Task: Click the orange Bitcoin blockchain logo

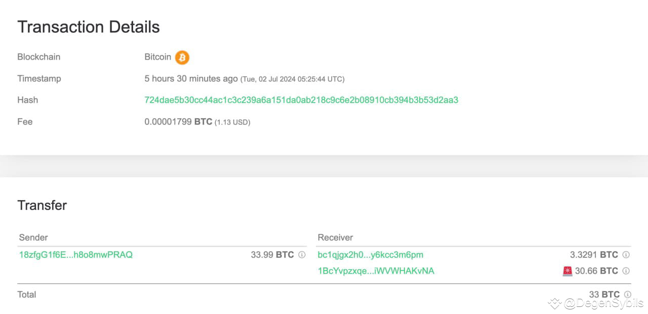Action: coord(181,57)
